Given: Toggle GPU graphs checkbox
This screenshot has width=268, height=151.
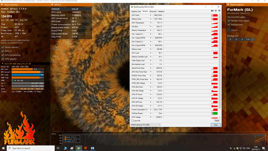Looking at the screenshot, I should (x=3, y=59).
